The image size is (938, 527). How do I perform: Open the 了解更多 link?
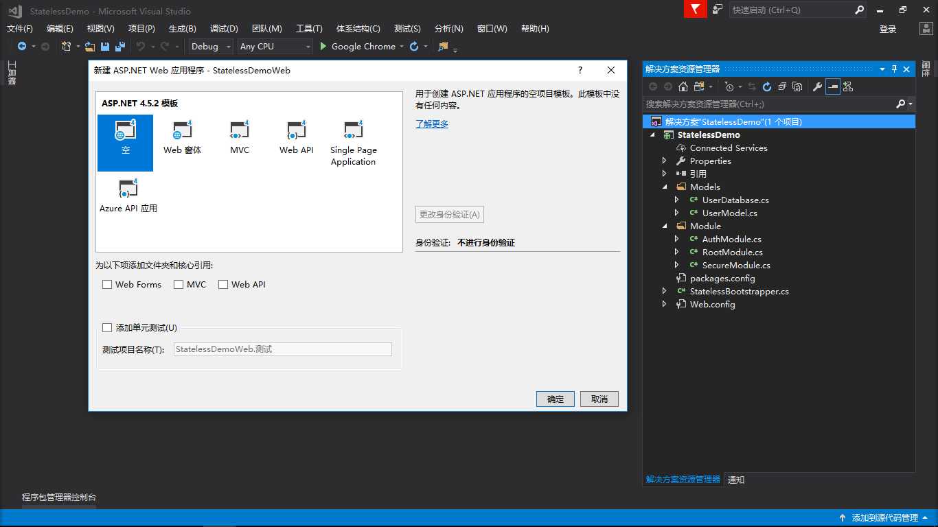point(432,124)
